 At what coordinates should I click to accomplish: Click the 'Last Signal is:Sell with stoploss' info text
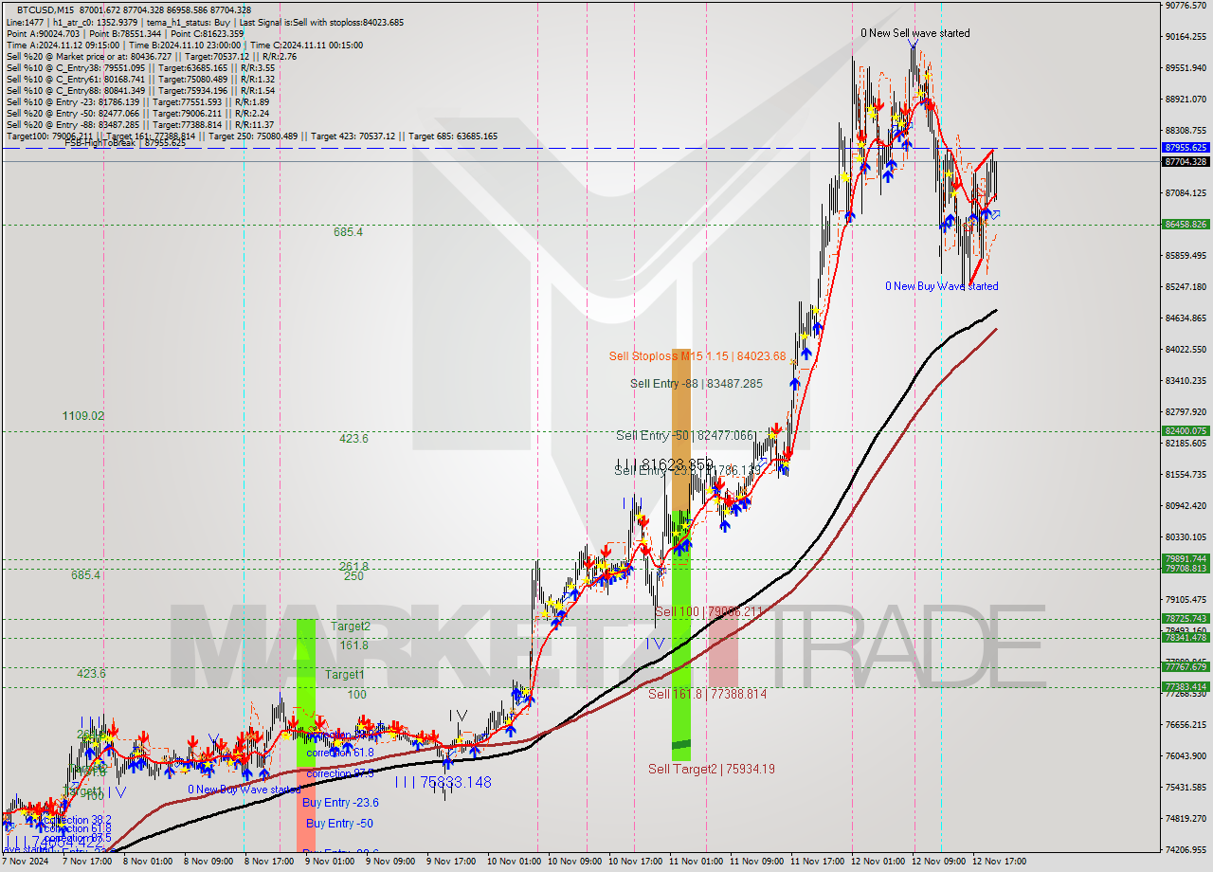coord(321,22)
